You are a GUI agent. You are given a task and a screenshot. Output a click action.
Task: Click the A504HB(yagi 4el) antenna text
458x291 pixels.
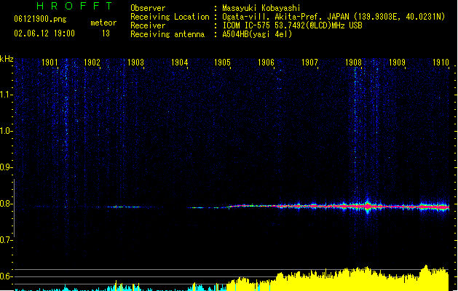tap(257, 34)
